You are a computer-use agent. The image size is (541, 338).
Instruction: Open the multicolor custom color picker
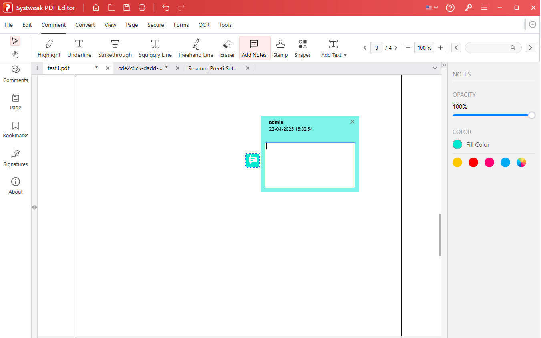coord(521,162)
